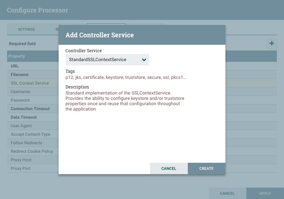This screenshot has width=284, height=199.
Task: Cancel the Add Controller Service dialog
Action: (169, 168)
